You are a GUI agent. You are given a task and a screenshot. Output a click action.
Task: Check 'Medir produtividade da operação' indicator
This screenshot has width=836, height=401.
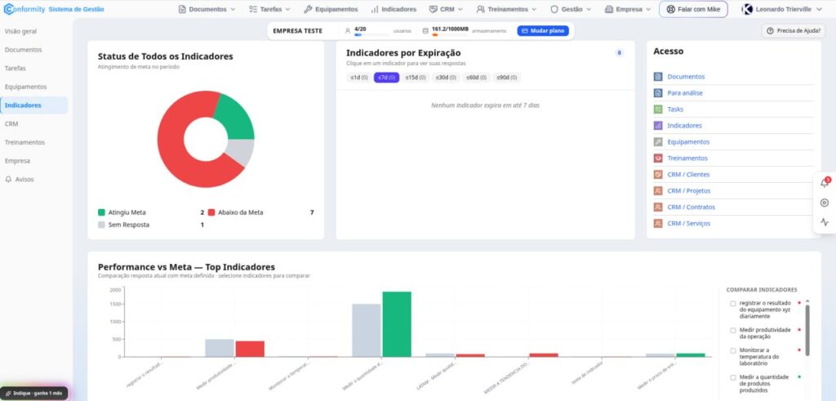point(733,330)
